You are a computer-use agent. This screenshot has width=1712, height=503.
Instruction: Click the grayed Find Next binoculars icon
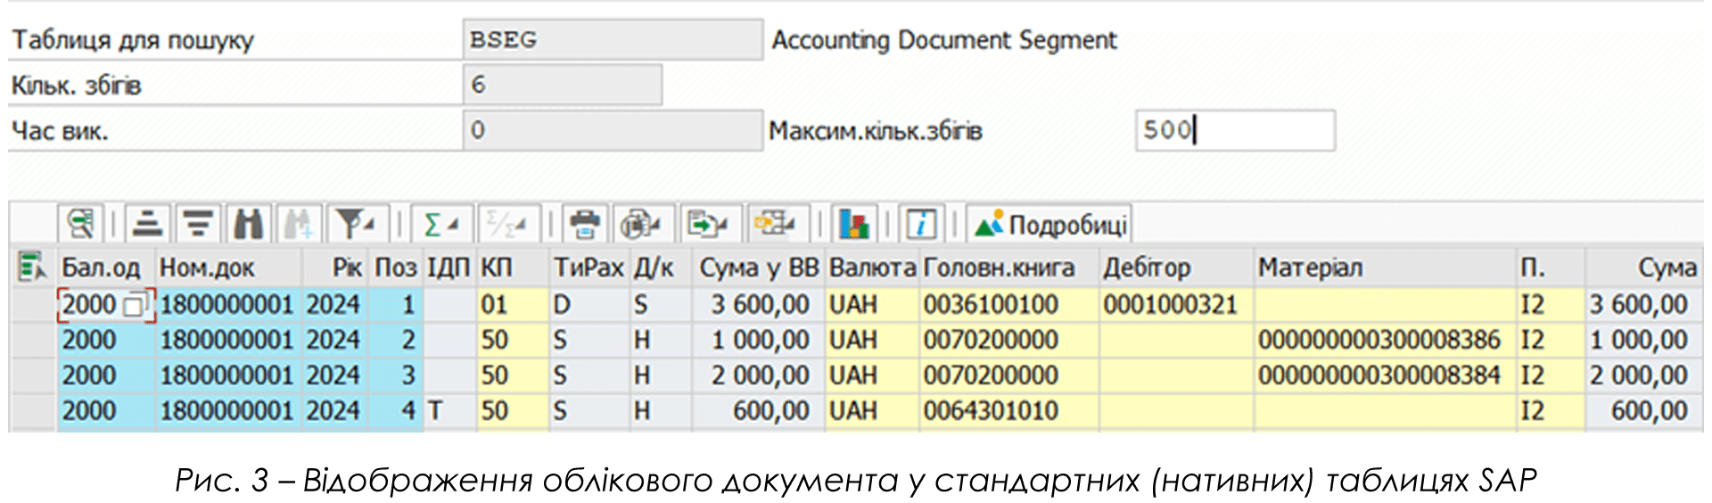coord(299,224)
